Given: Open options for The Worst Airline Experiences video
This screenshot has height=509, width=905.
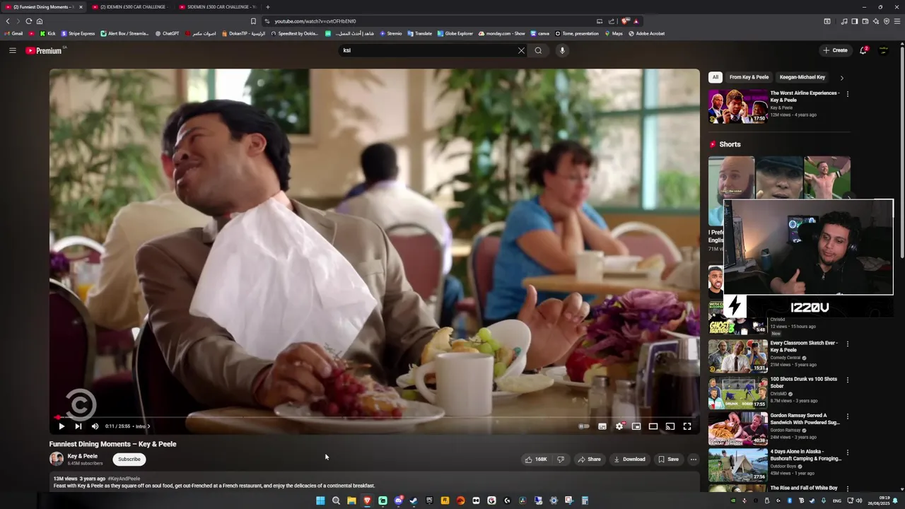Looking at the screenshot, I should (x=847, y=94).
